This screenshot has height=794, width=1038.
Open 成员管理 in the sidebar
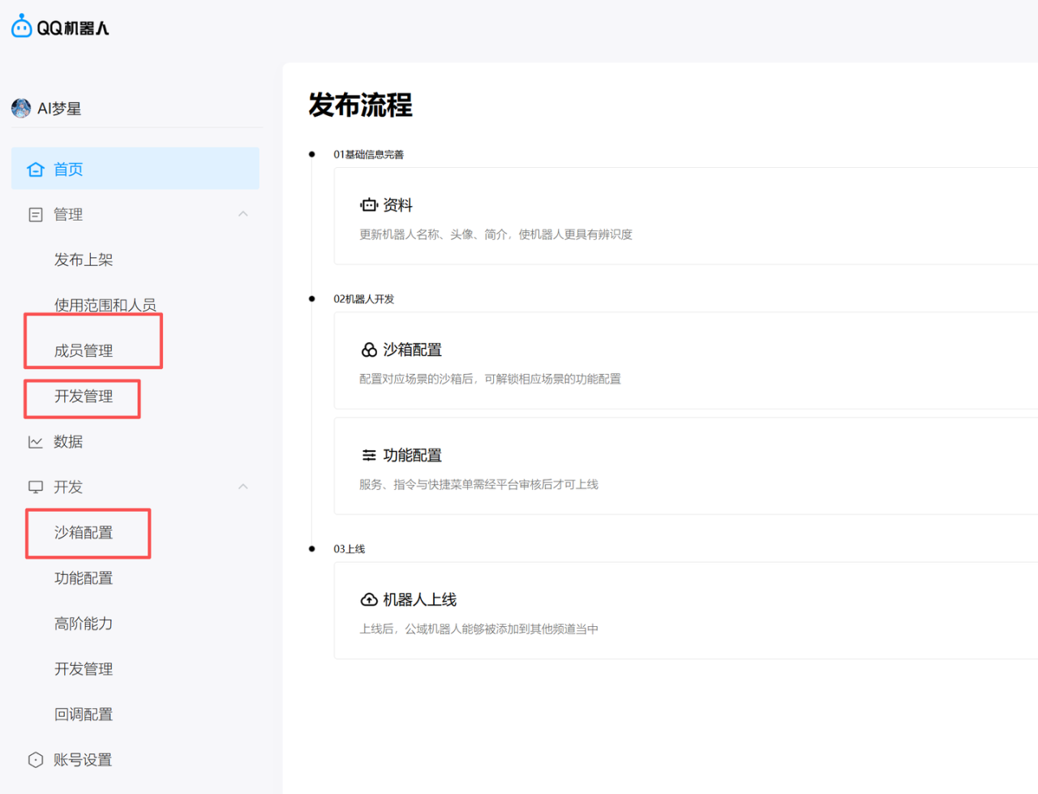tap(84, 351)
